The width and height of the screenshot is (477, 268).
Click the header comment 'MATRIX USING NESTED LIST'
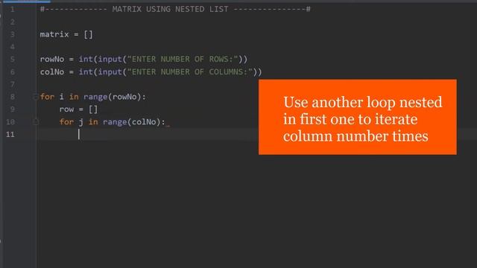[x=171, y=9]
